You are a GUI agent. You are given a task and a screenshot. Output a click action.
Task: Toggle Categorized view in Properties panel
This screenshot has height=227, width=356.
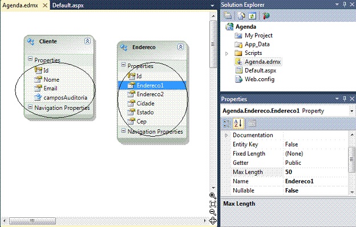coord(227,124)
